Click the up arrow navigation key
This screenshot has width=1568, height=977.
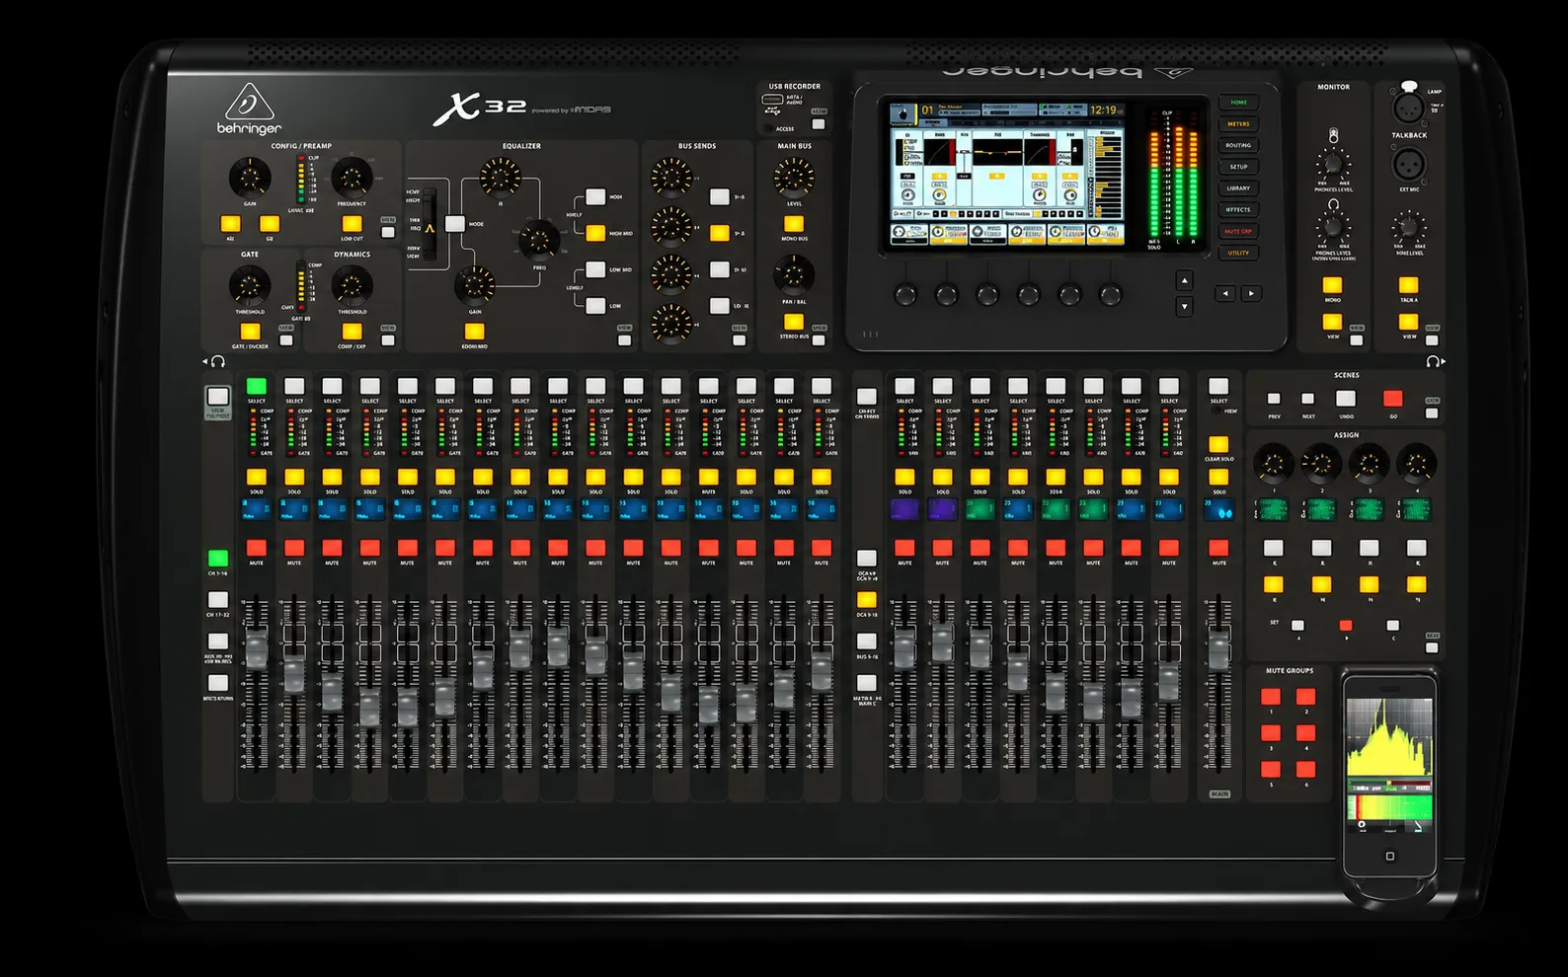point(1184,281)
